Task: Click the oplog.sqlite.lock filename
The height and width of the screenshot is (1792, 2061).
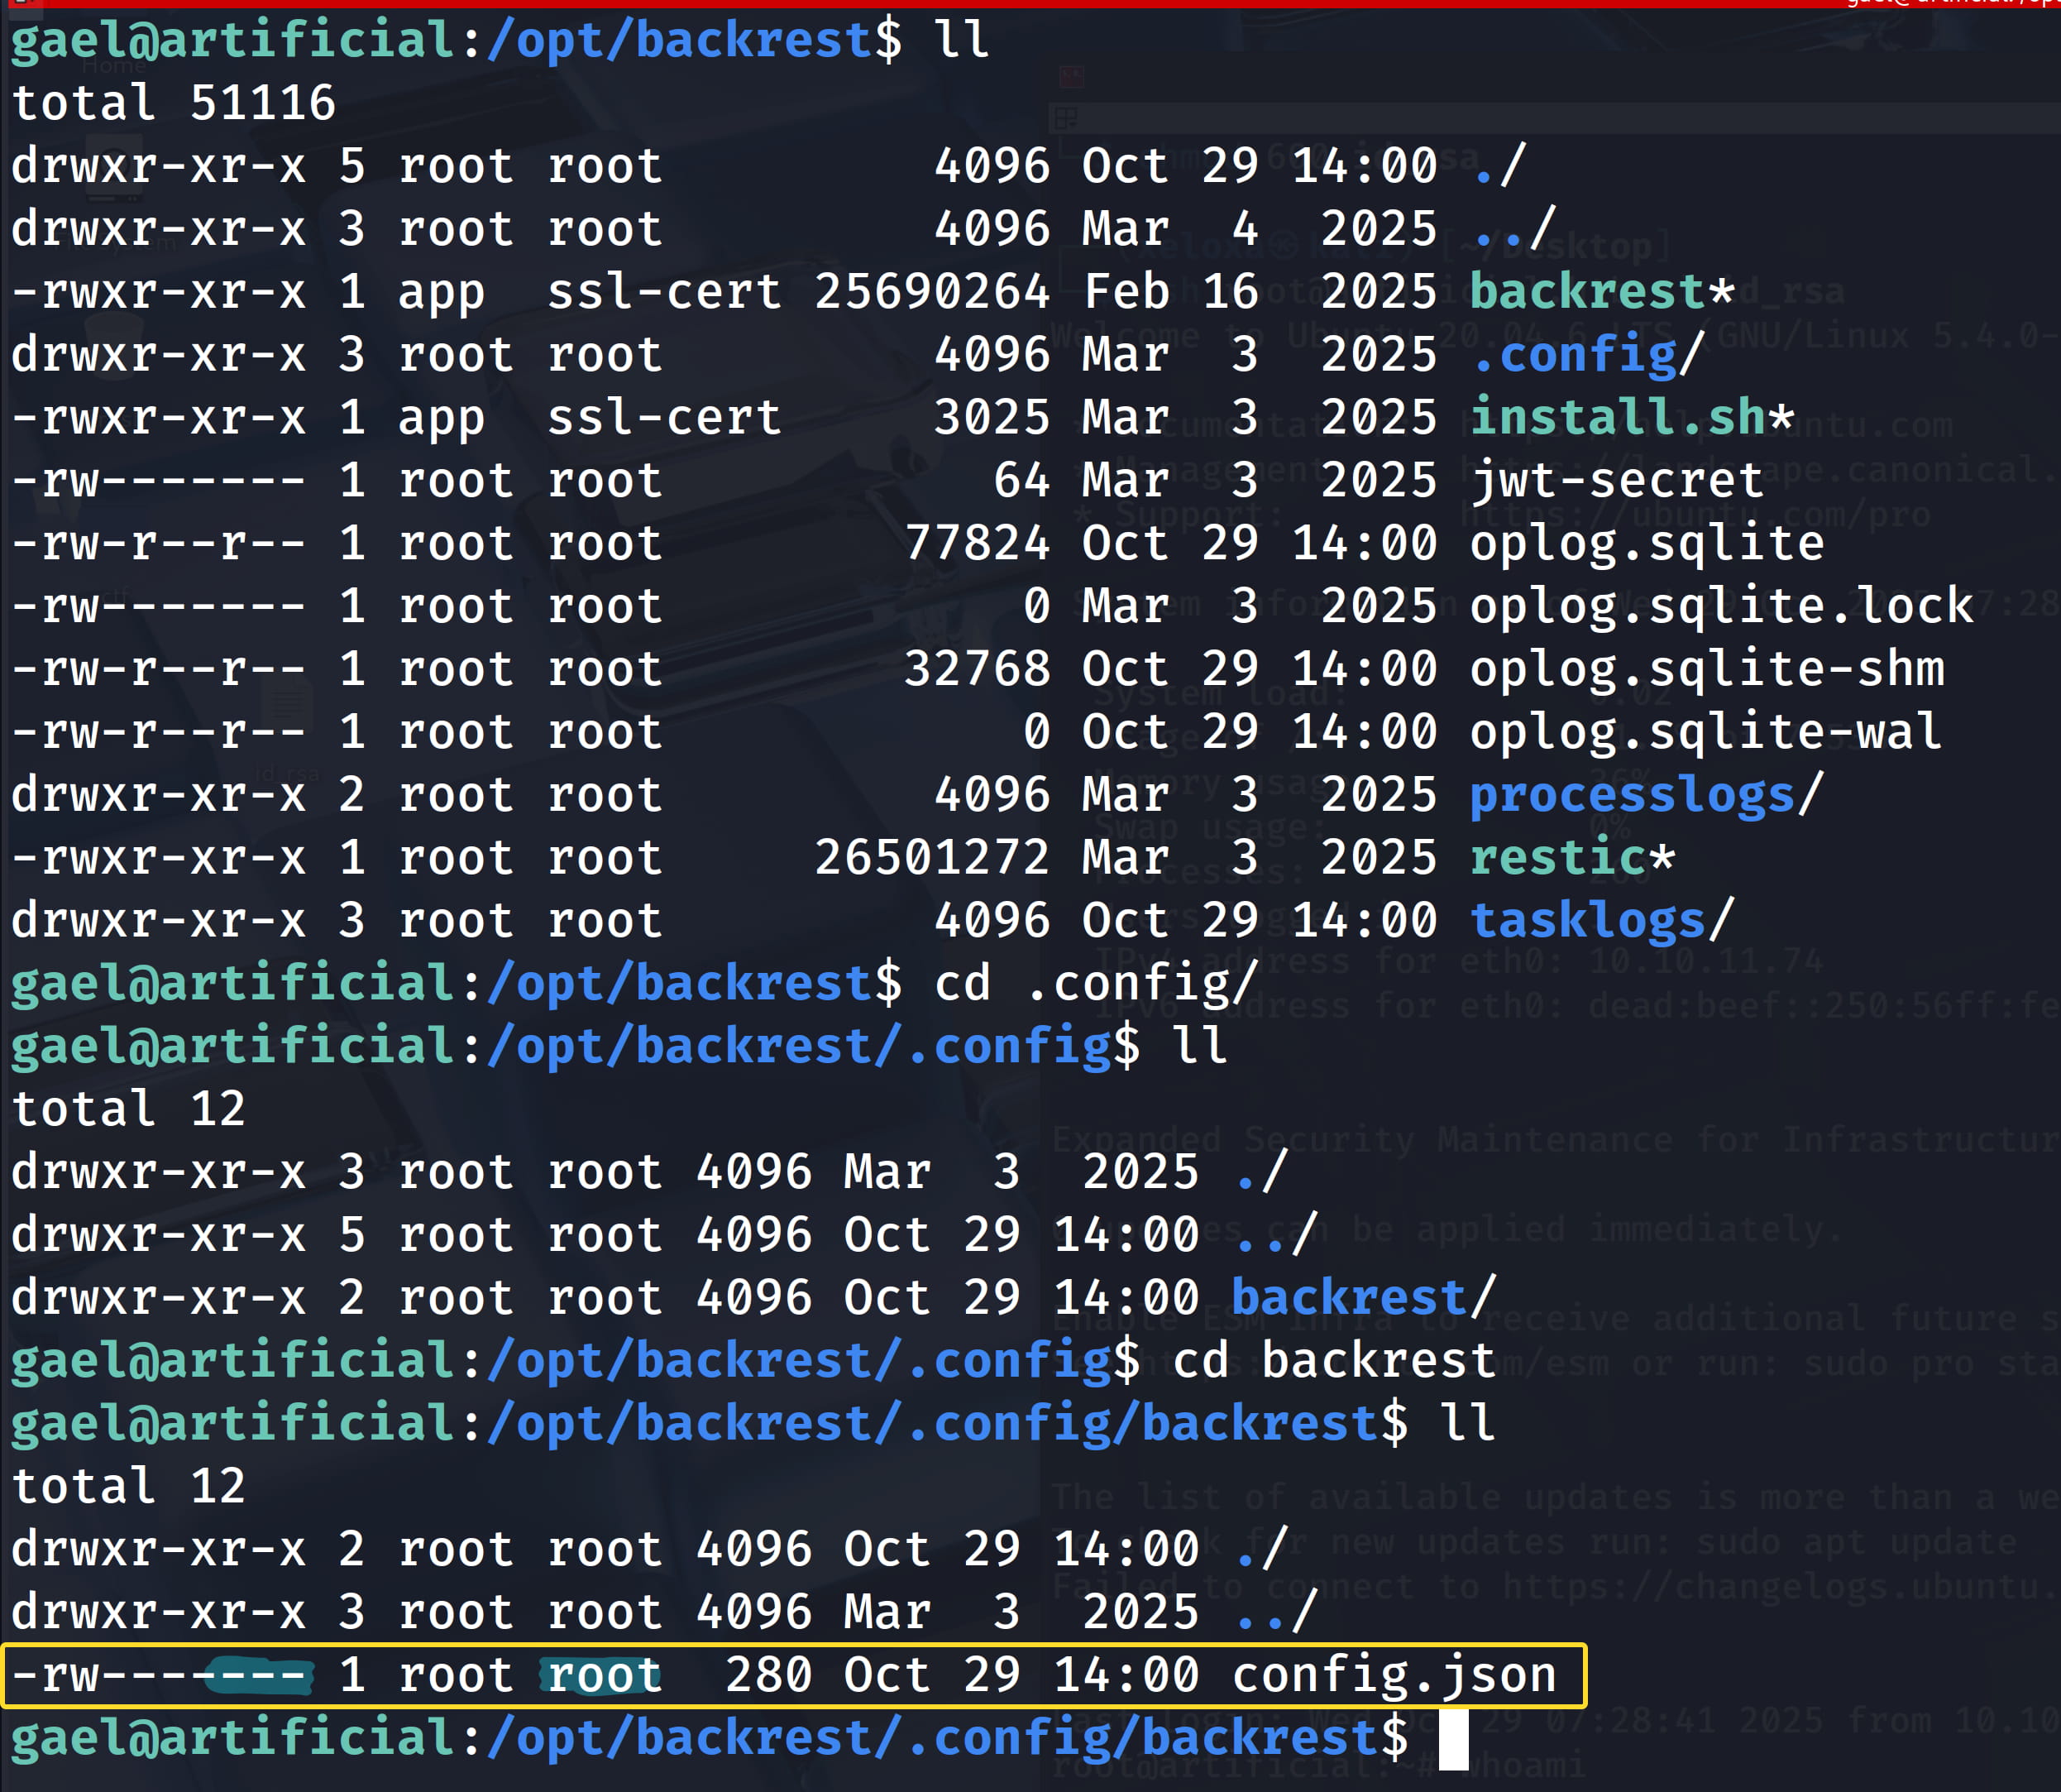Action: 1720,606
